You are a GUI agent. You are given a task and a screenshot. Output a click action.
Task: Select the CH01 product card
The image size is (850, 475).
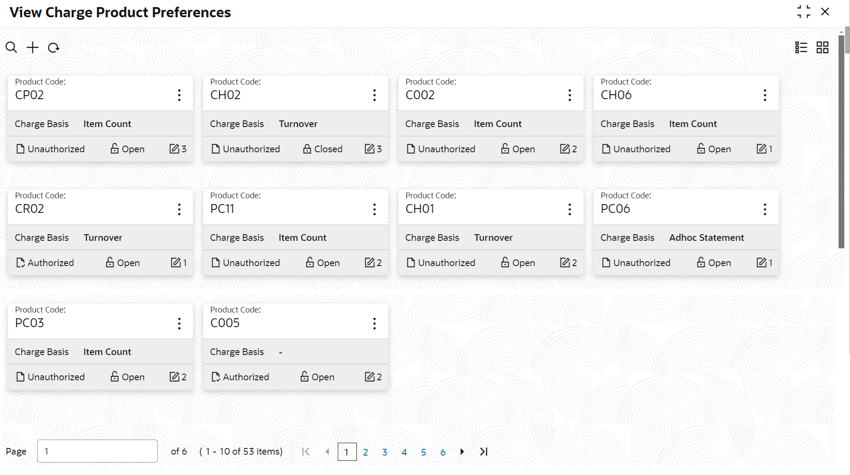click(491, 232)
